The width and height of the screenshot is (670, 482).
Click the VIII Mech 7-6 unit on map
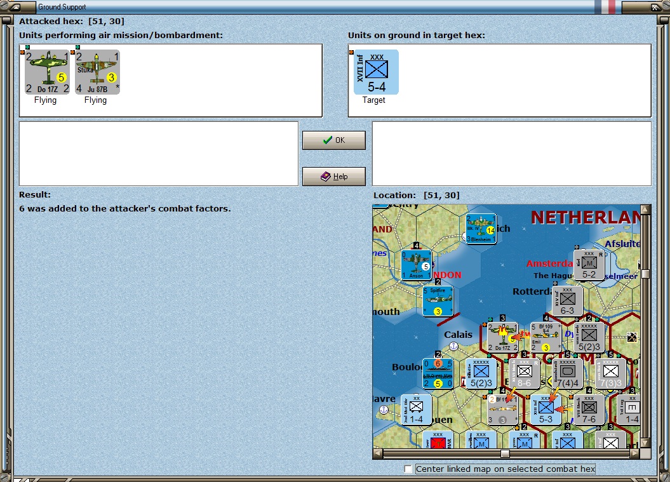(x=589, y=410)
